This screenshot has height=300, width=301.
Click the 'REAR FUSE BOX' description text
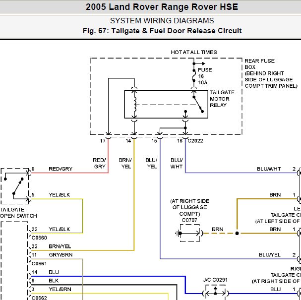pos(271,73)
